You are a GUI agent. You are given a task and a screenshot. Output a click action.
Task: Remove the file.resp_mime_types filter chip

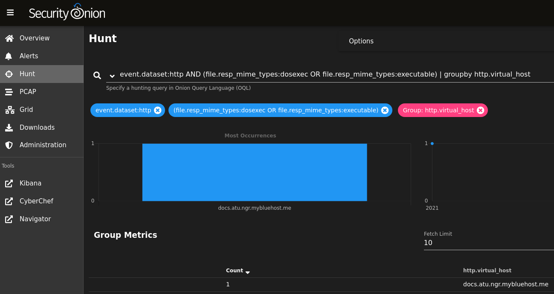385,110
